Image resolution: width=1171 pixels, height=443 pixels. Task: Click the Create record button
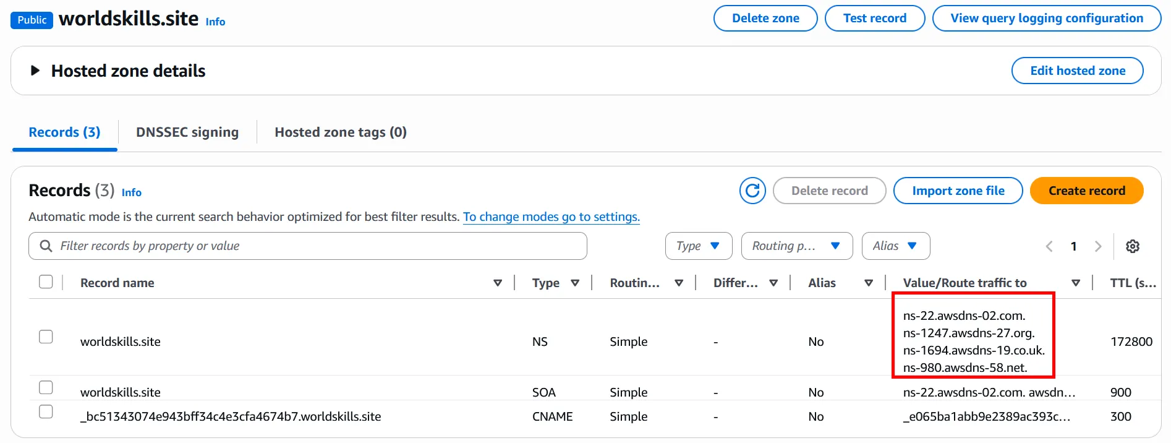(1086, 191)
